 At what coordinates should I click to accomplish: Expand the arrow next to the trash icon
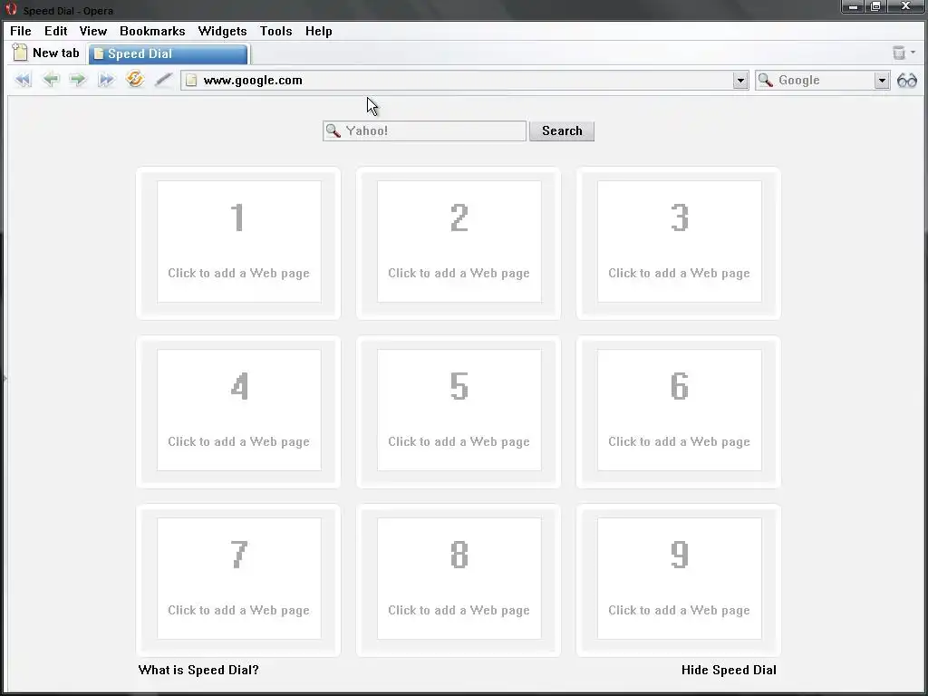913,53
